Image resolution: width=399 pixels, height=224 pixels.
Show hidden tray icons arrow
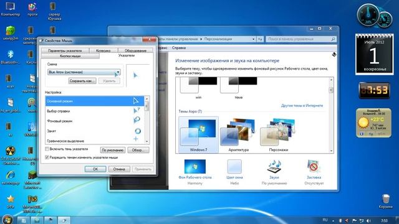click(x=333, y=220)
